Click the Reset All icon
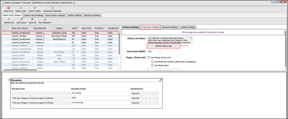This screenshot has height=119, width=288. point(32,19)
